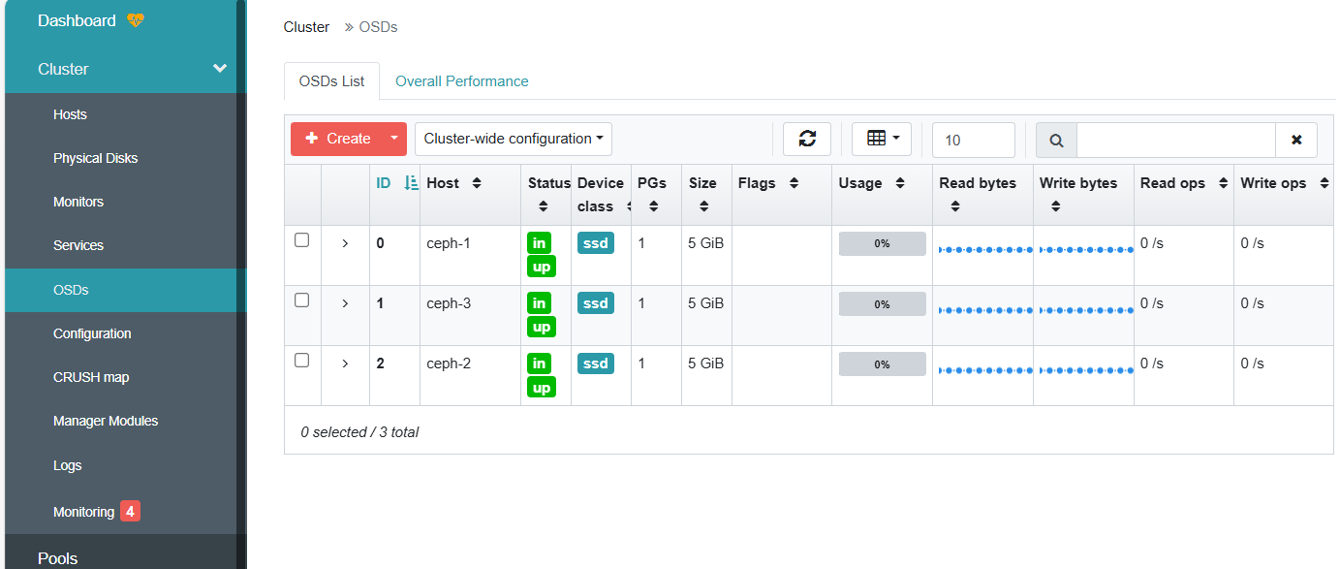Collapse the Cluster menu chevron
Screen dimensions: 1340x569
[220, 68]
